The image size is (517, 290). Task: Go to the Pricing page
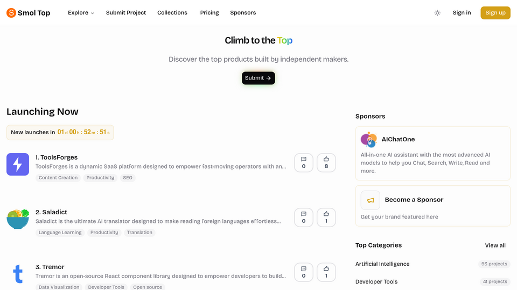click(209, 13)
